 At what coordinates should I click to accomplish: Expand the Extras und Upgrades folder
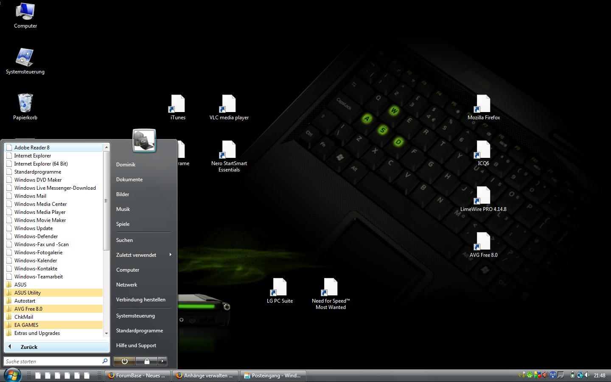(x=53, y=333)
